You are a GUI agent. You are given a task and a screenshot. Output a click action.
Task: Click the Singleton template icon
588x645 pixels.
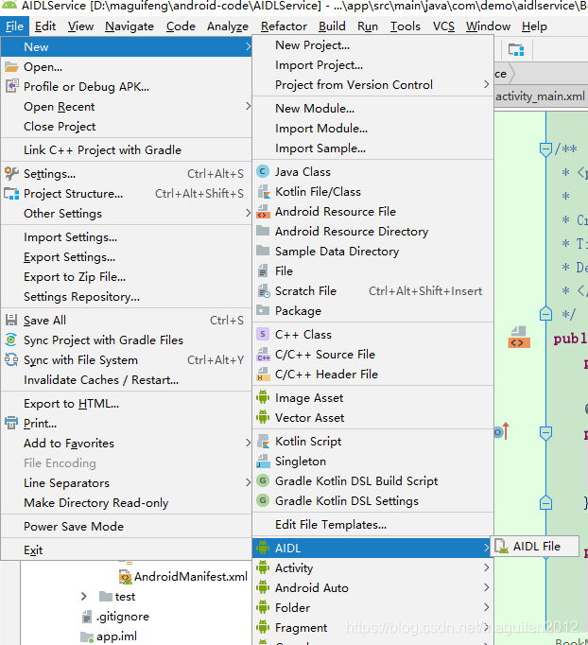(263, 462)
